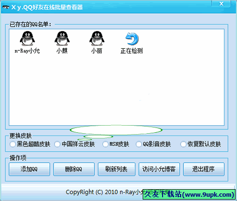The image size is (237, 201).
Task: Select the 小麒 QQ penguin icon
Action: [x=62, y=38]
